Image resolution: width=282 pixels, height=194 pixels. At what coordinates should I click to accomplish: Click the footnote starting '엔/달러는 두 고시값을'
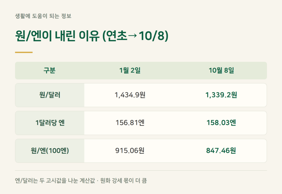click(81, 180)
